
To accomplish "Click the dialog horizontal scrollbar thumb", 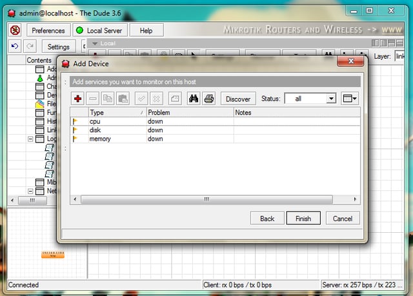I will [206, 199].
